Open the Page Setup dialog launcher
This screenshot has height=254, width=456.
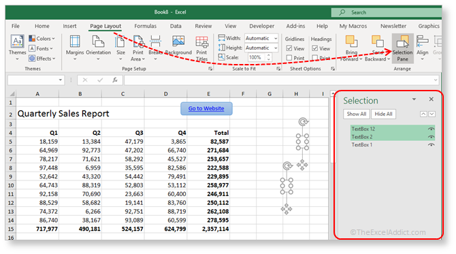tap(210, 69)
